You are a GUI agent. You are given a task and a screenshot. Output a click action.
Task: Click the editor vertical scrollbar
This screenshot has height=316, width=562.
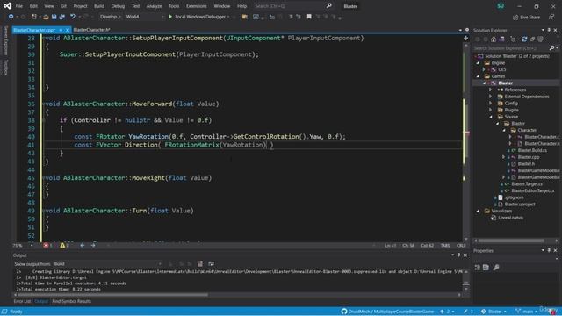pos(465,142)
